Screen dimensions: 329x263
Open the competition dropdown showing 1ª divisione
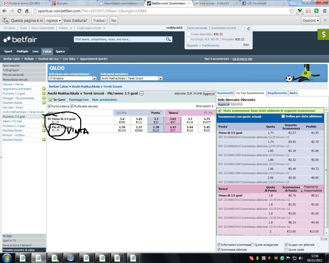click(x=72, y=78)
